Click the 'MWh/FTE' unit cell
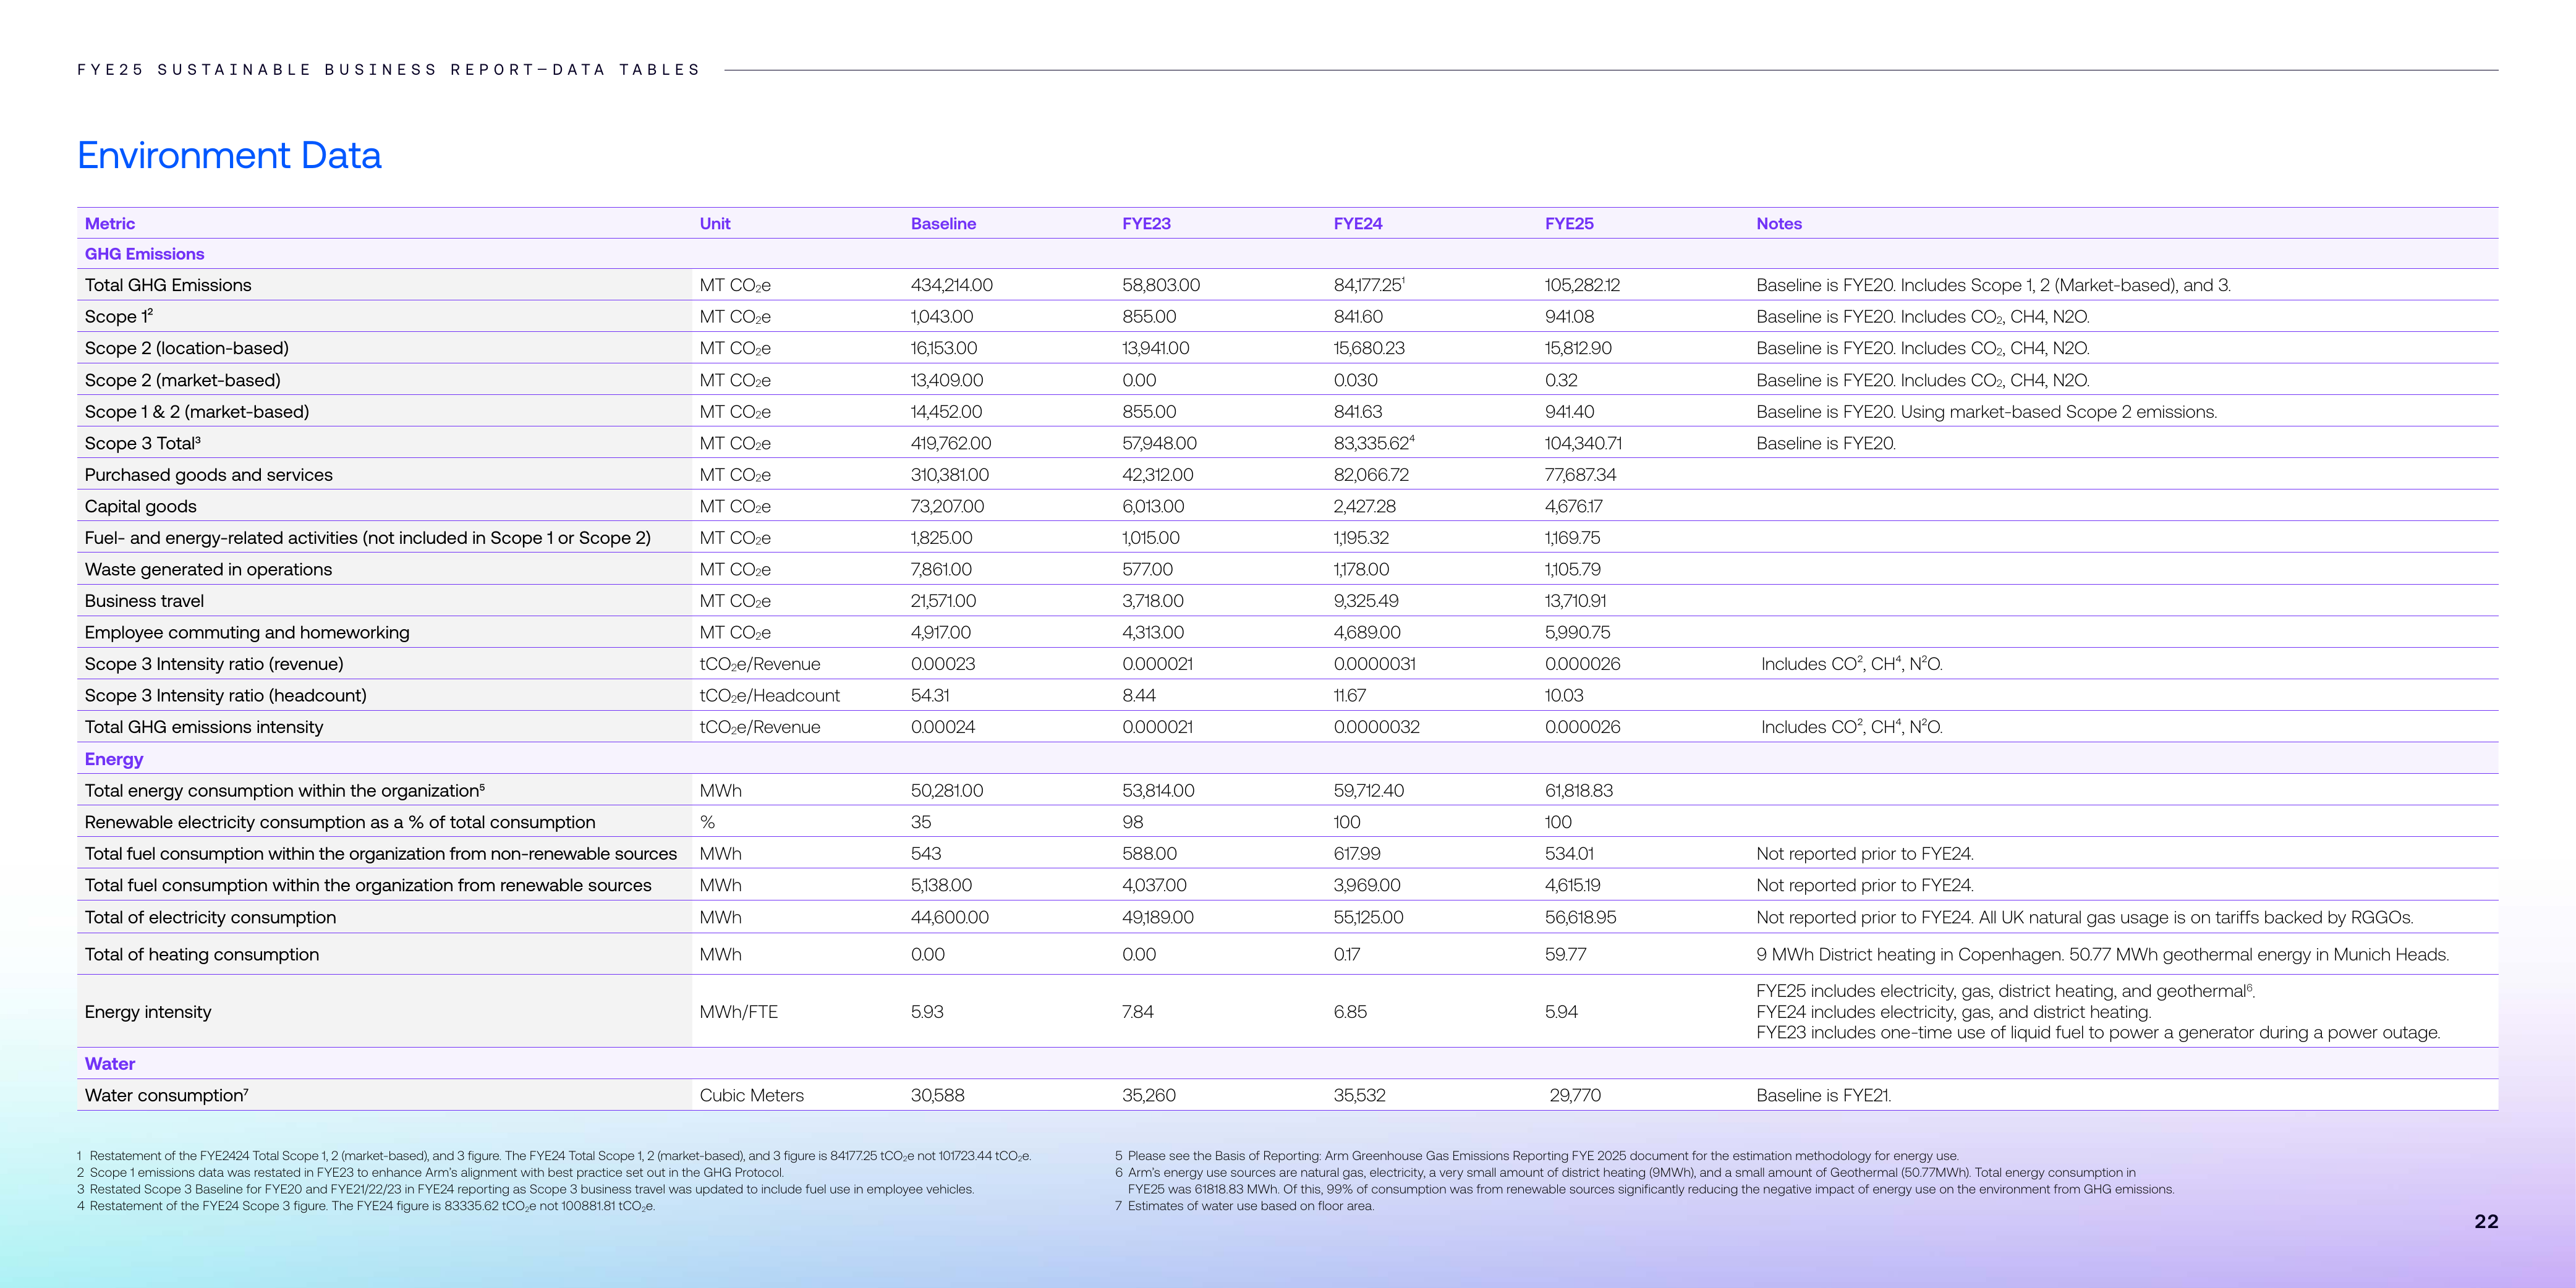Screen dimensions: 2576x1288 click(739, 1012)
